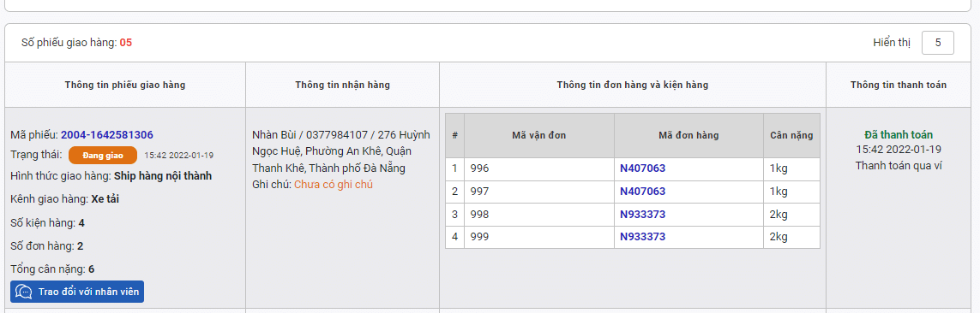Click the chat icon on Trao đổi button
980x313 pixels.
[24, 292]
